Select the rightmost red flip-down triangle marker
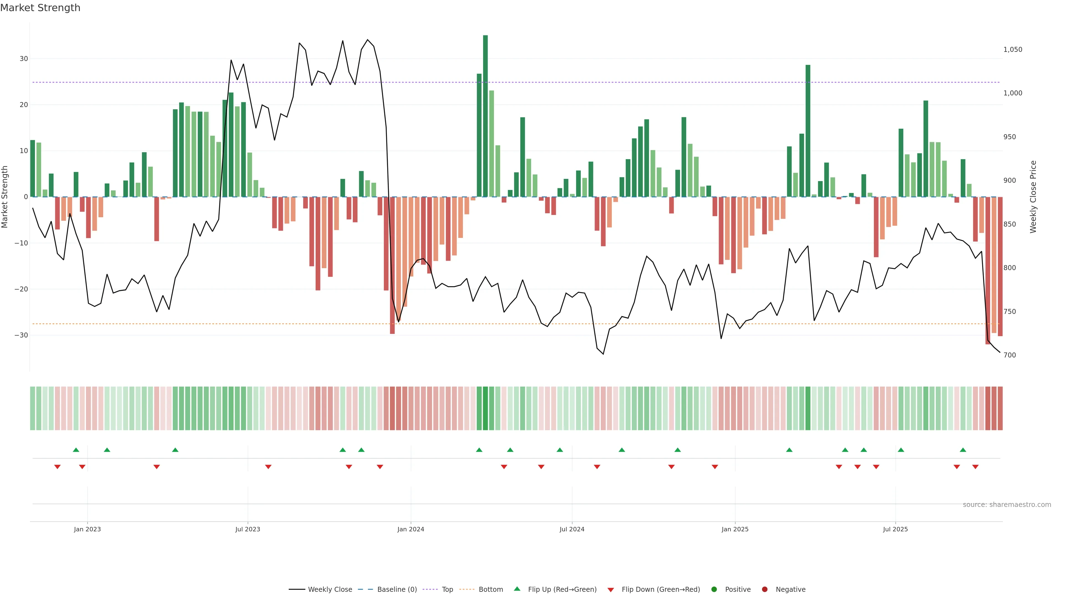This screenshot has height=599, width=1065. pyautogui.click(x=975, y=467)
